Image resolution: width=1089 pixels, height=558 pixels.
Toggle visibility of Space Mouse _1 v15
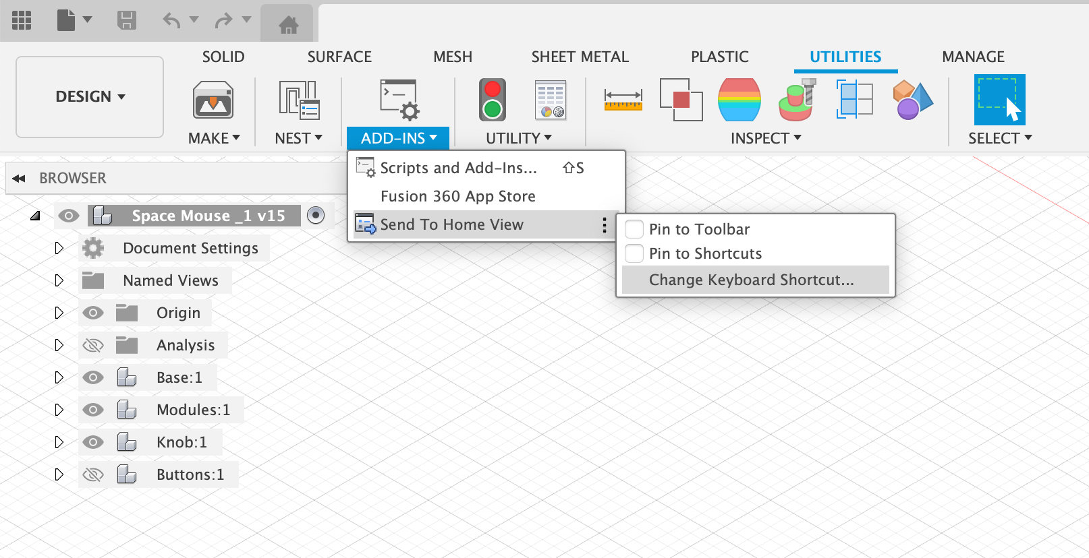tap(69, 216)
